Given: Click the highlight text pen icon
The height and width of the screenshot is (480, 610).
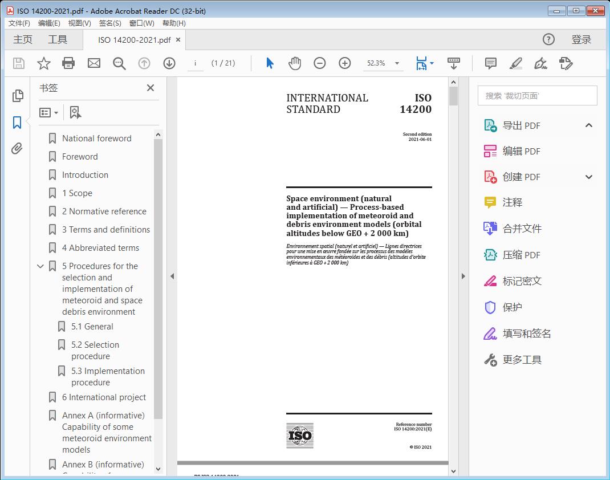Looking at the screenshot, I should [515, 63].
